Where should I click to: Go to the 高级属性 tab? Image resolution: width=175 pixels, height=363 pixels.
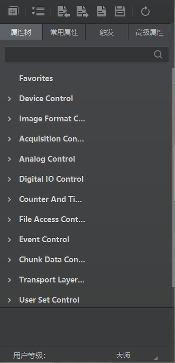coord(150,32)
